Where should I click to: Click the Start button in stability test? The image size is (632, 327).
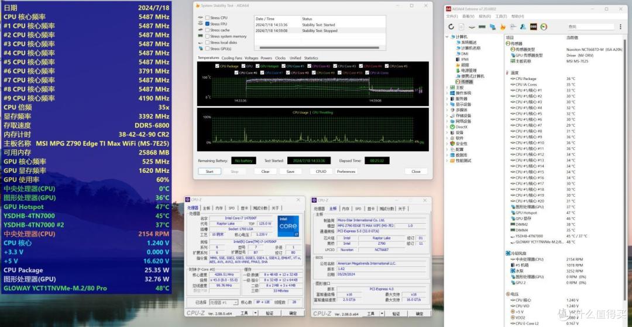(x=209, y=171)
